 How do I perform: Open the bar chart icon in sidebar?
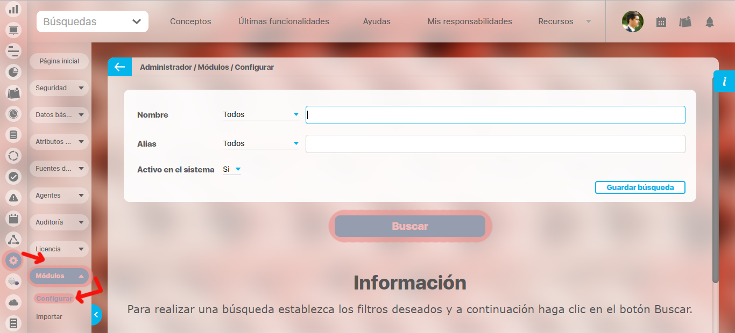click(13, 9)
